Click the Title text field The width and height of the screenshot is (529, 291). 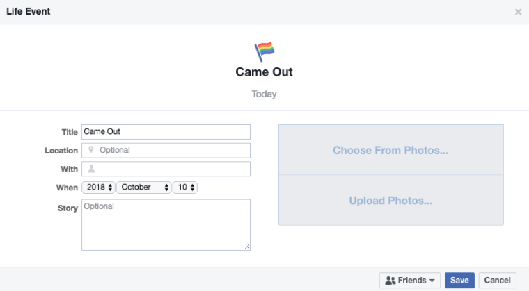click(166, 132)
